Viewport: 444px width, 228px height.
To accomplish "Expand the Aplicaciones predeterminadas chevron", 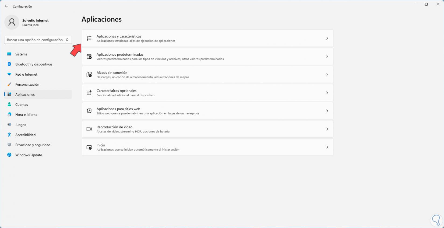I will click(327, 57).
